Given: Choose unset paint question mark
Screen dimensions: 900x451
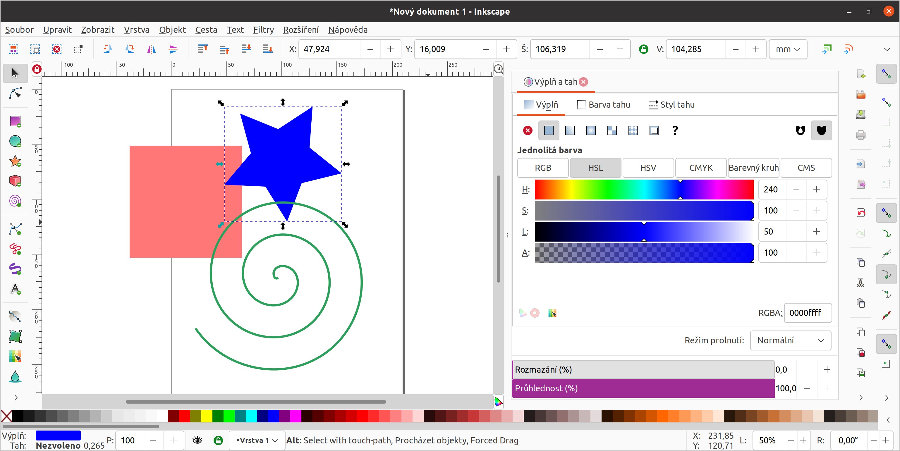Looking at the screenshot, I should tap(675, 131).
